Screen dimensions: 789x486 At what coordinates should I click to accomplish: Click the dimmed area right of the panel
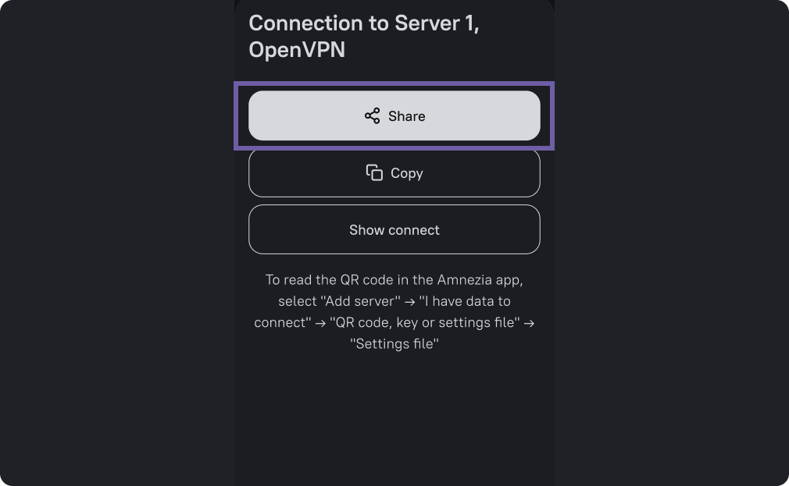point(672,243)
